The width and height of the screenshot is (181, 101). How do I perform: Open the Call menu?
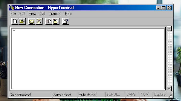coord(43,14)
